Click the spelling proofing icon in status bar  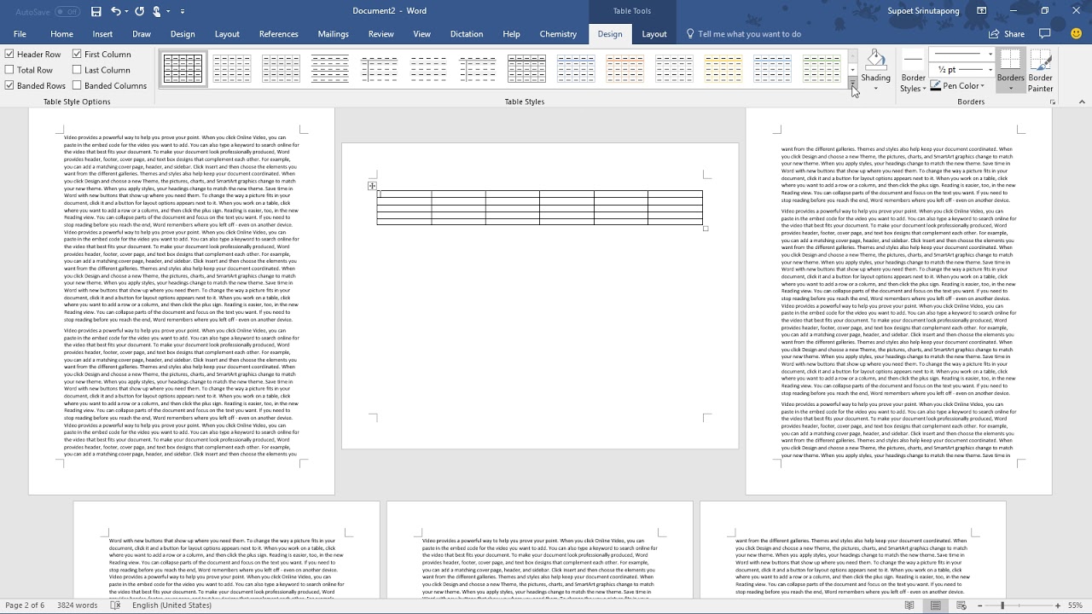[116, 605]
